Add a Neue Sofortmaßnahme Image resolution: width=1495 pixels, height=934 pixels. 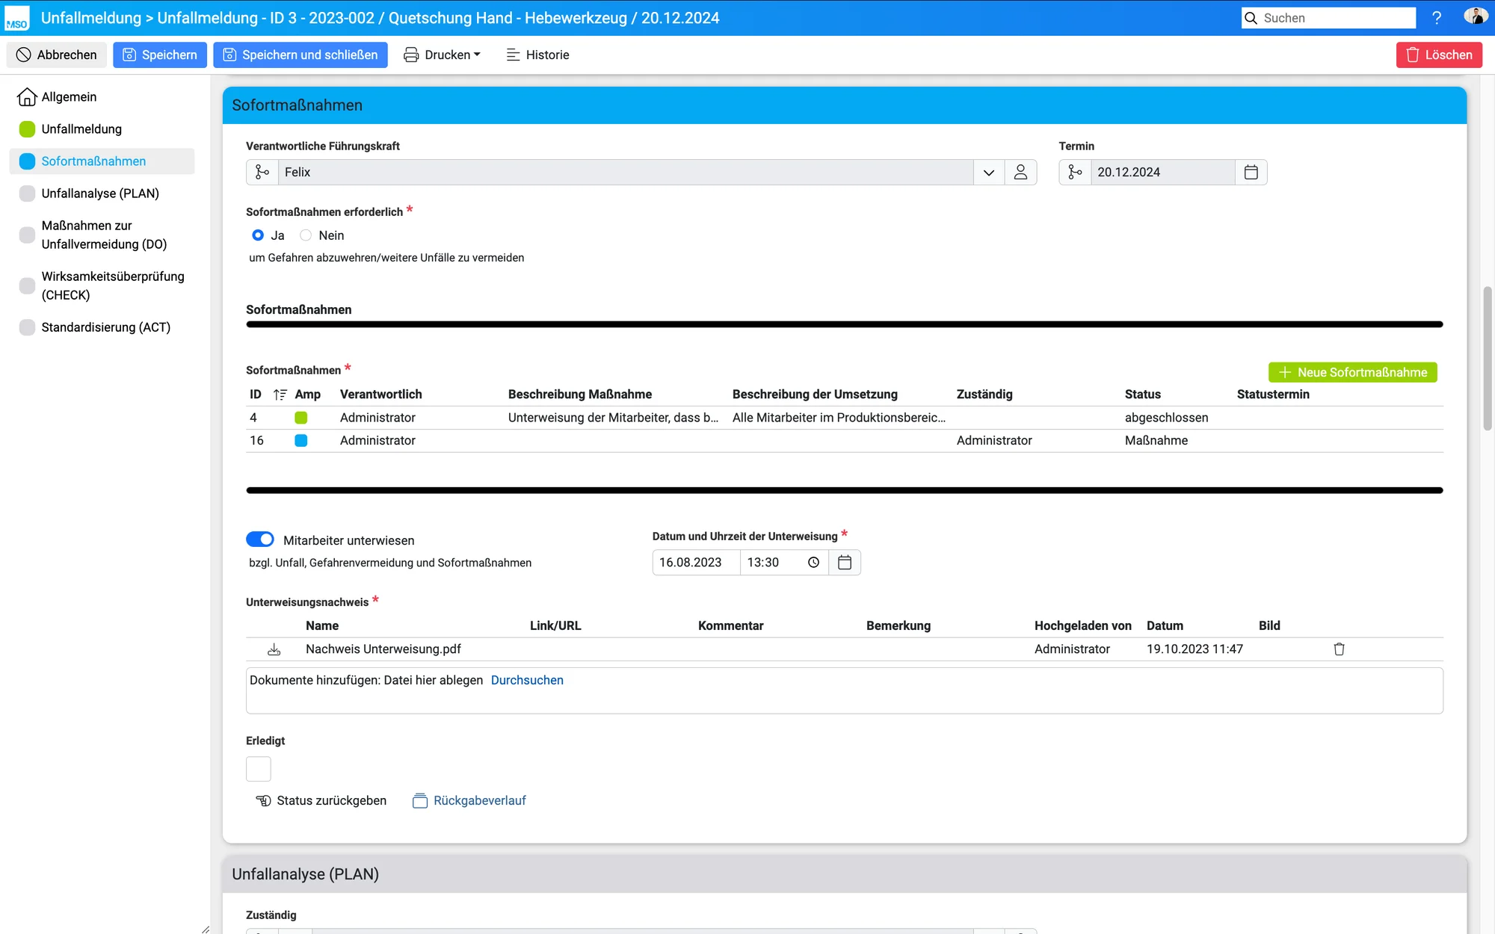[1353, 372]
